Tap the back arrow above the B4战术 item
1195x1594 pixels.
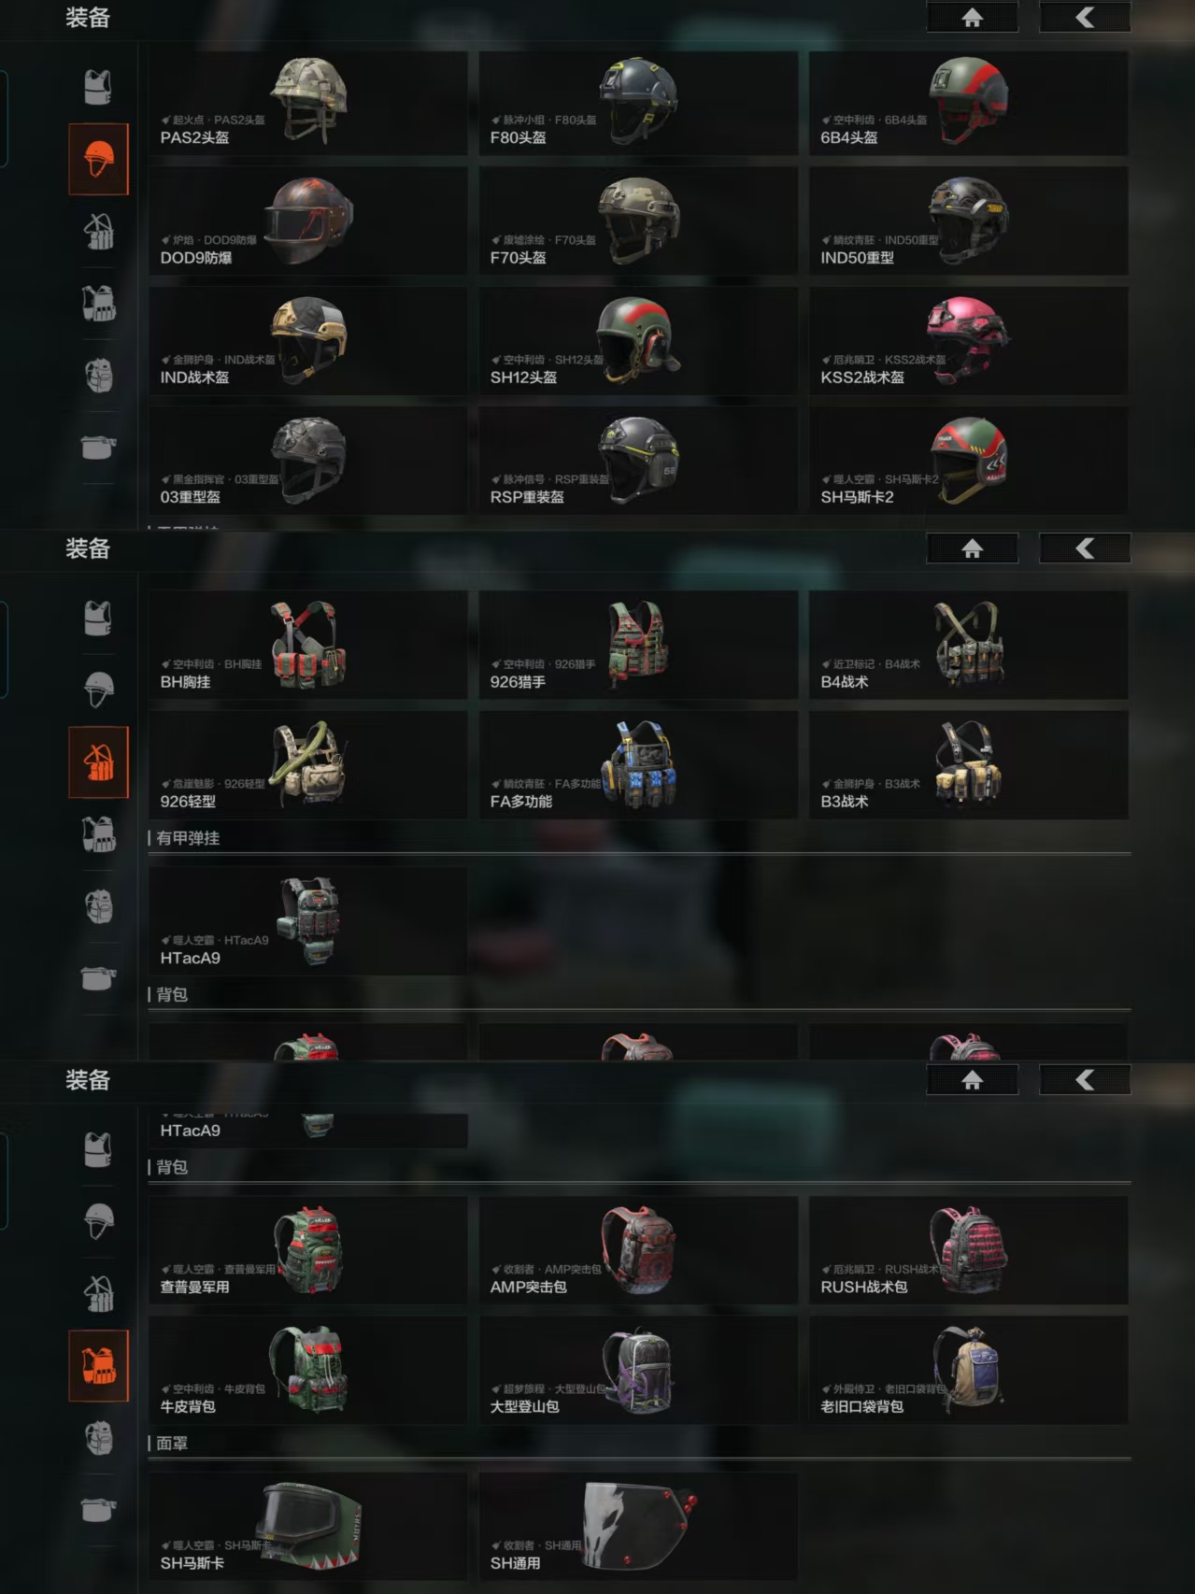1085,548
